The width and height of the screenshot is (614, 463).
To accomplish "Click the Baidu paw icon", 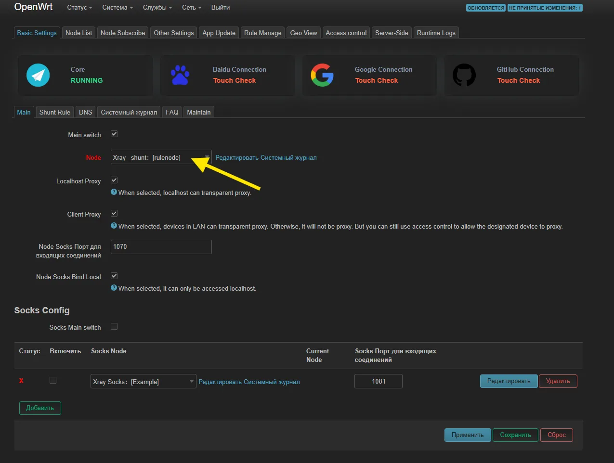I will (x=180, y=75).
